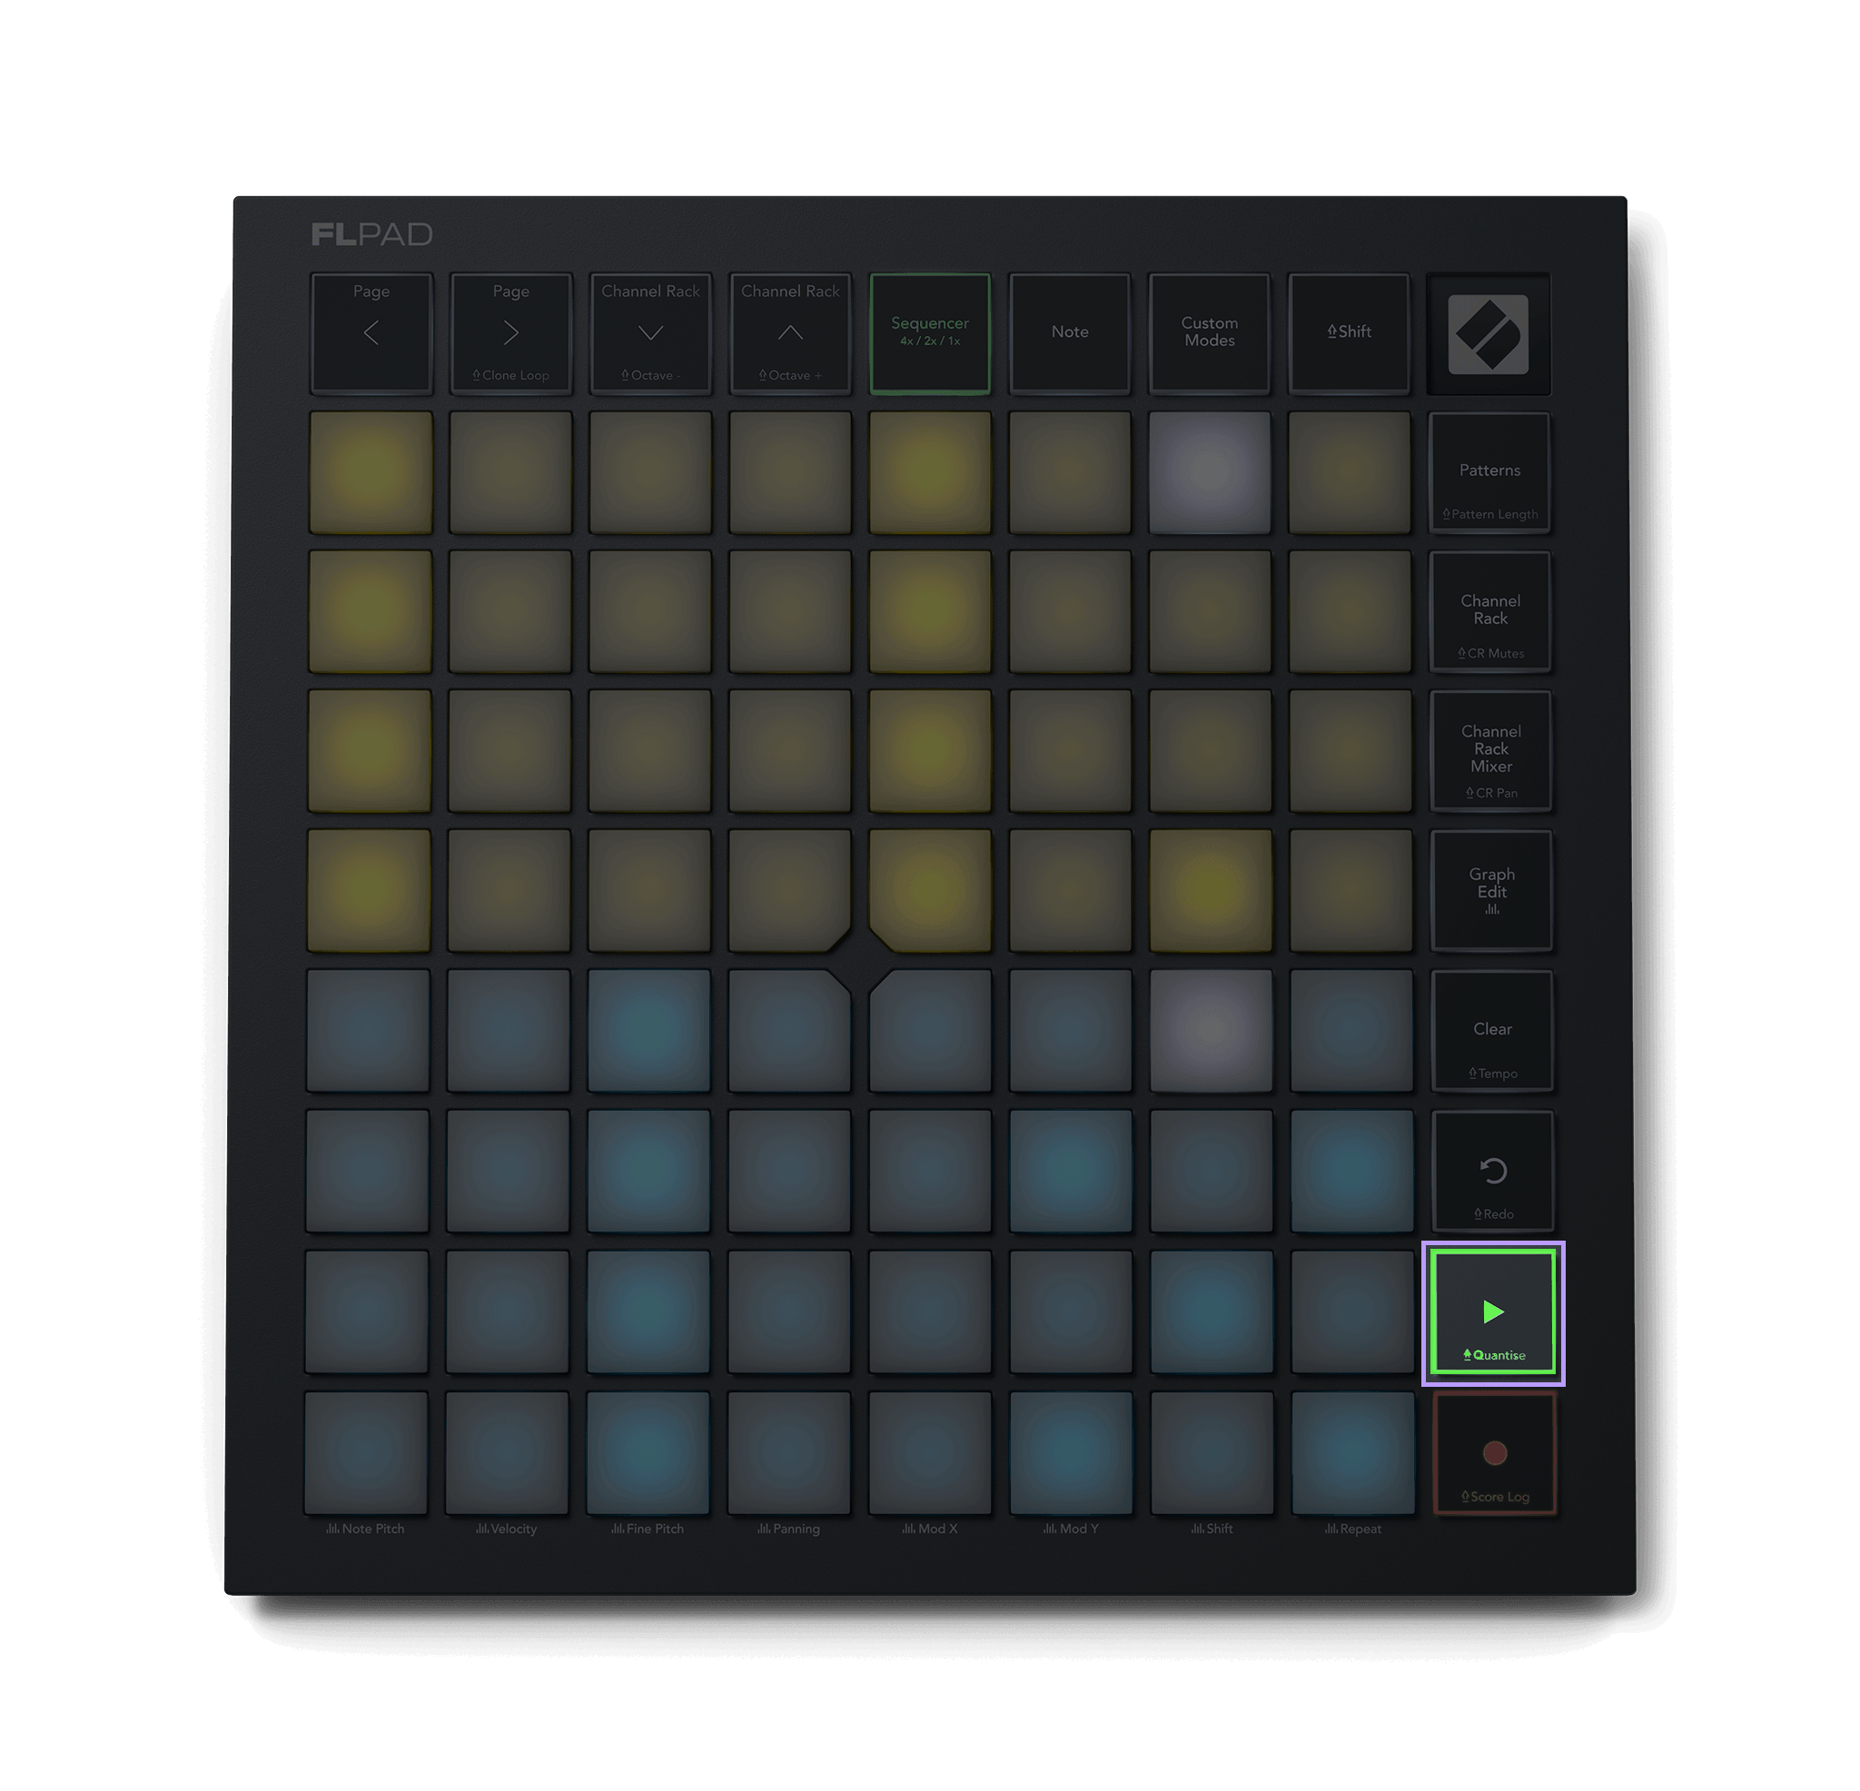Open Custom Modes

point(1209,333)
